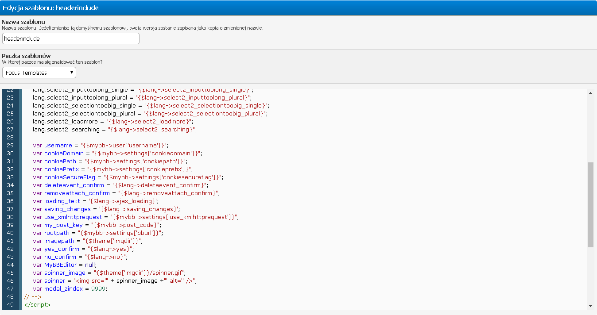Click line number 48 in the gutter

tap(11, 296)
